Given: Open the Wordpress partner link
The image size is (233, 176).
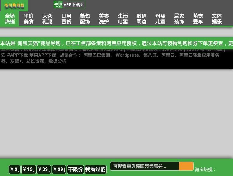Looking at the screenshot, I should coord(127,55).
